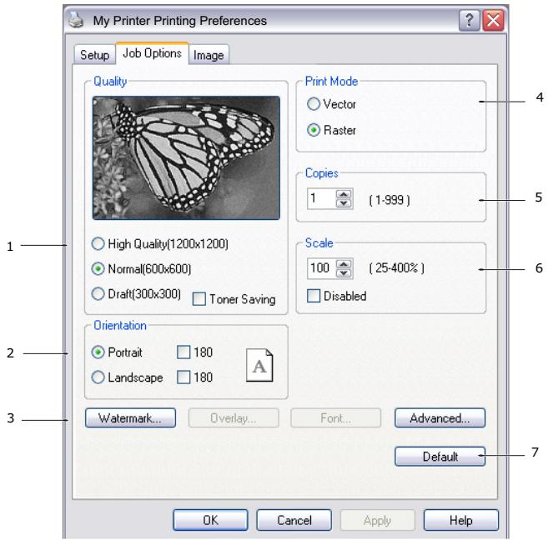Viewport: 548px width, 540px height.
Task: Decrease scale with the down arrow
Action: 344,273
